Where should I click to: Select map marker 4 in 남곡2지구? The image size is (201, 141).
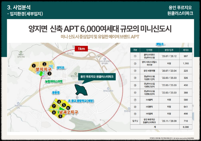(x=59, y=102)
